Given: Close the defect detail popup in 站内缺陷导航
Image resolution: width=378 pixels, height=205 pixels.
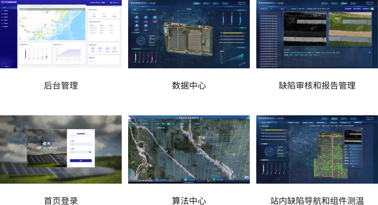Looking at the screenshot, I should pos(362,129).
